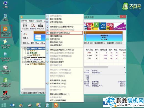
Task: Select 重新加载当前硬盘(Ctrl_L) menu entry
Action: pyautogui.click(x=65, y=94)
